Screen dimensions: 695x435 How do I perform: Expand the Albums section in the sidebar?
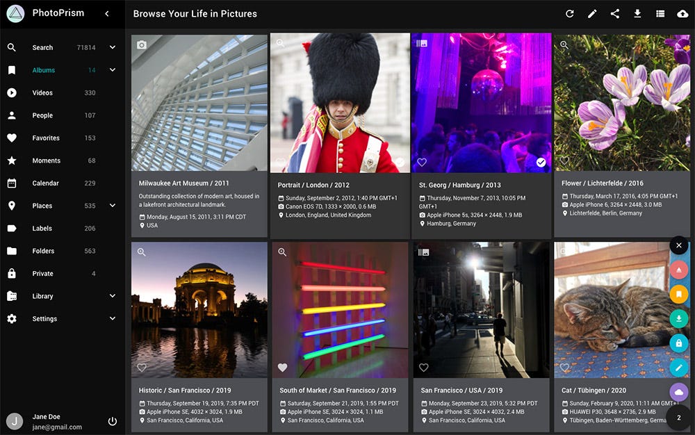click(113, 69)
